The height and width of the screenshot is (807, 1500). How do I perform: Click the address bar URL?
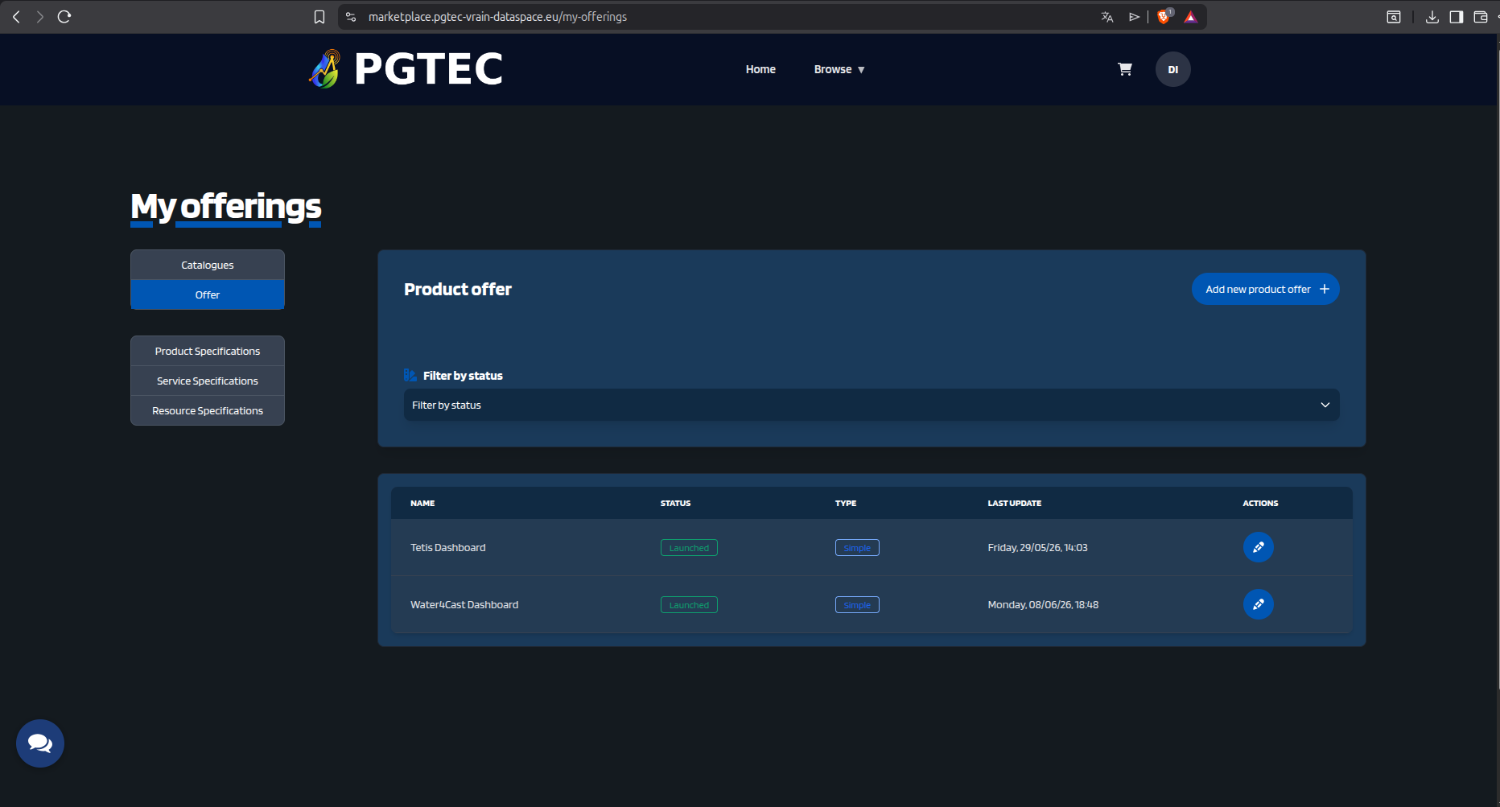[497, 17]
